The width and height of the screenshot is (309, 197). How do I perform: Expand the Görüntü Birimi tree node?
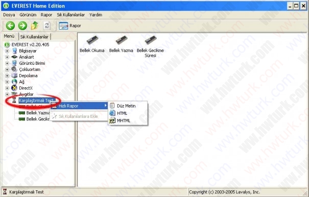(7, 63)
